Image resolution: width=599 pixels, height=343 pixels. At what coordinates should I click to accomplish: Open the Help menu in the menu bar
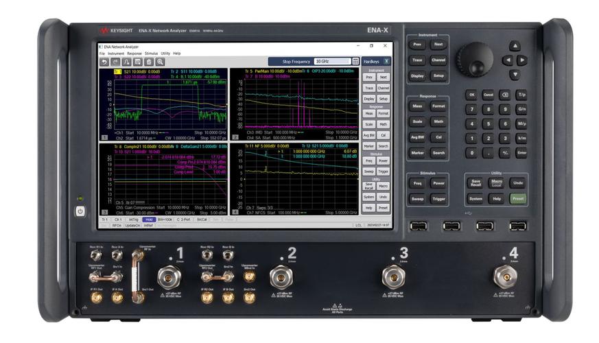click(176, 54)
